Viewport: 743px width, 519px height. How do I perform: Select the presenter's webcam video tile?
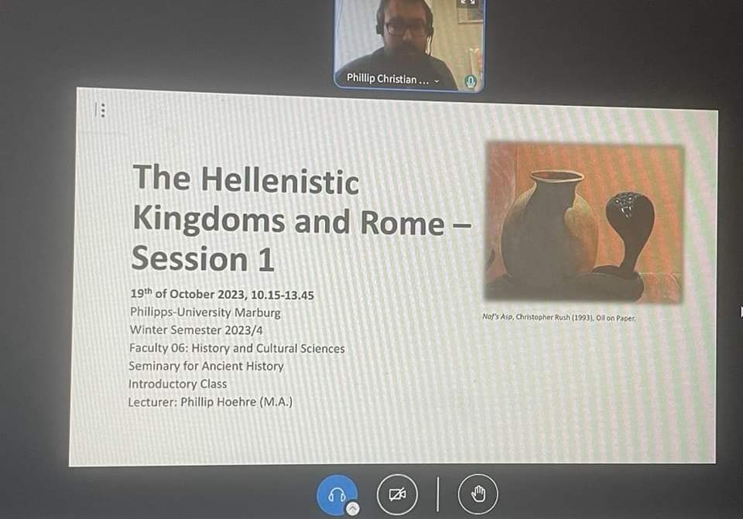[408, 39]
